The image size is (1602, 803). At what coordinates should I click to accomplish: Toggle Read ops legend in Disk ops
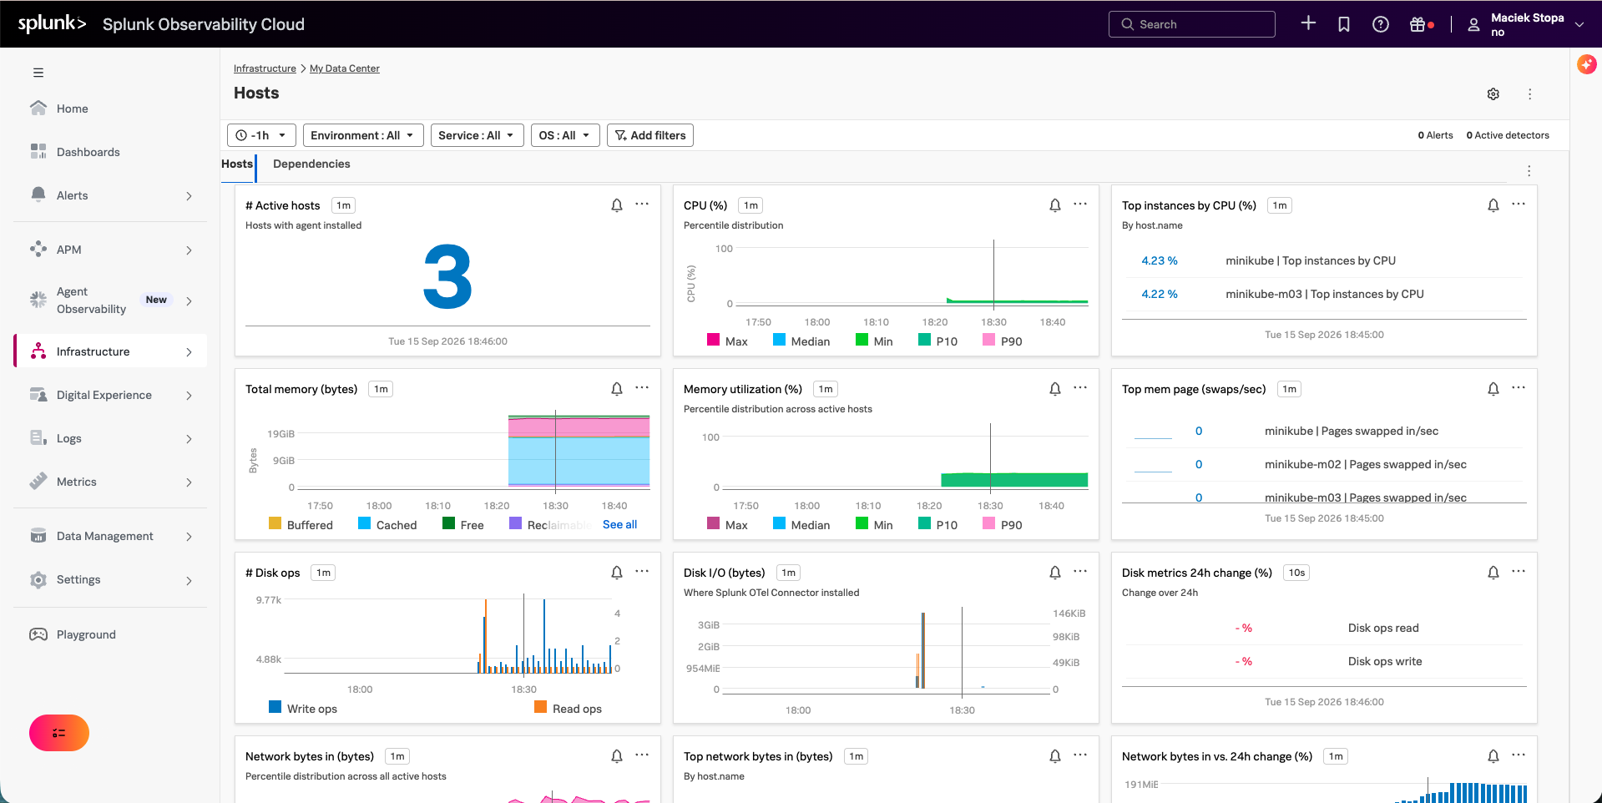tap(568, 708)
